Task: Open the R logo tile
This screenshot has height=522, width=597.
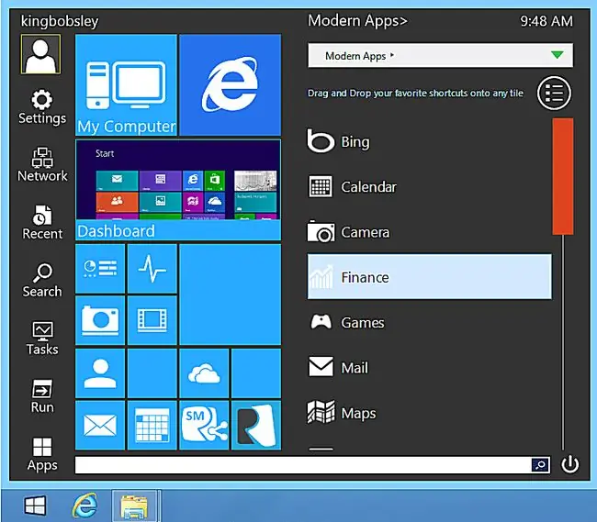Action: (256, 425)
